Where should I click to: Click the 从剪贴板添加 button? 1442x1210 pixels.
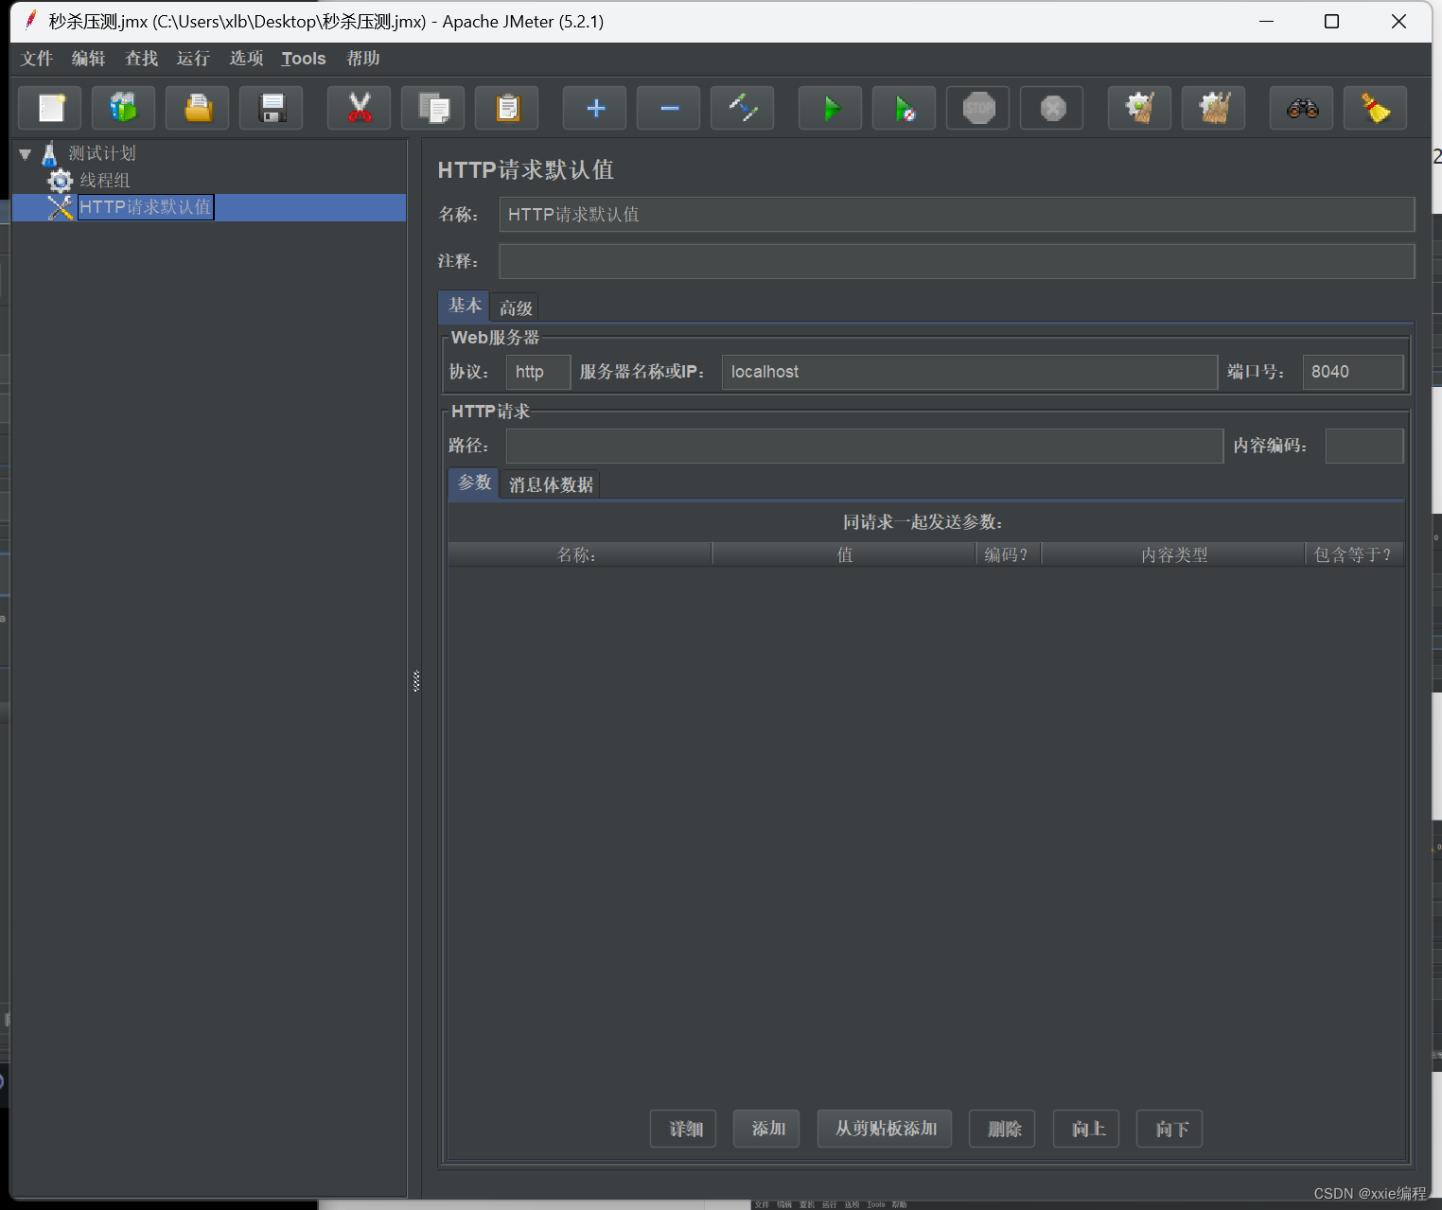coord(885,1129)
